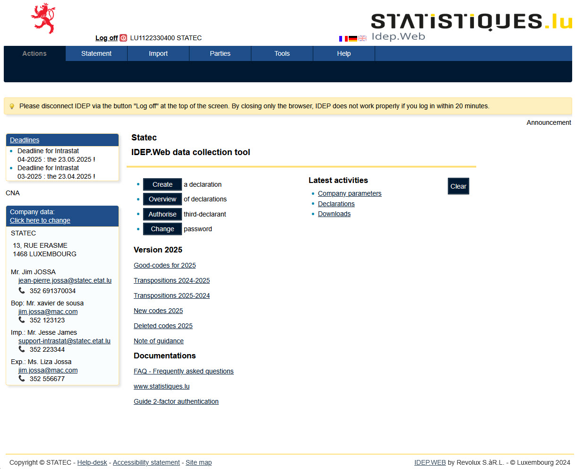Select the French flag to switch language

point(343,38)
